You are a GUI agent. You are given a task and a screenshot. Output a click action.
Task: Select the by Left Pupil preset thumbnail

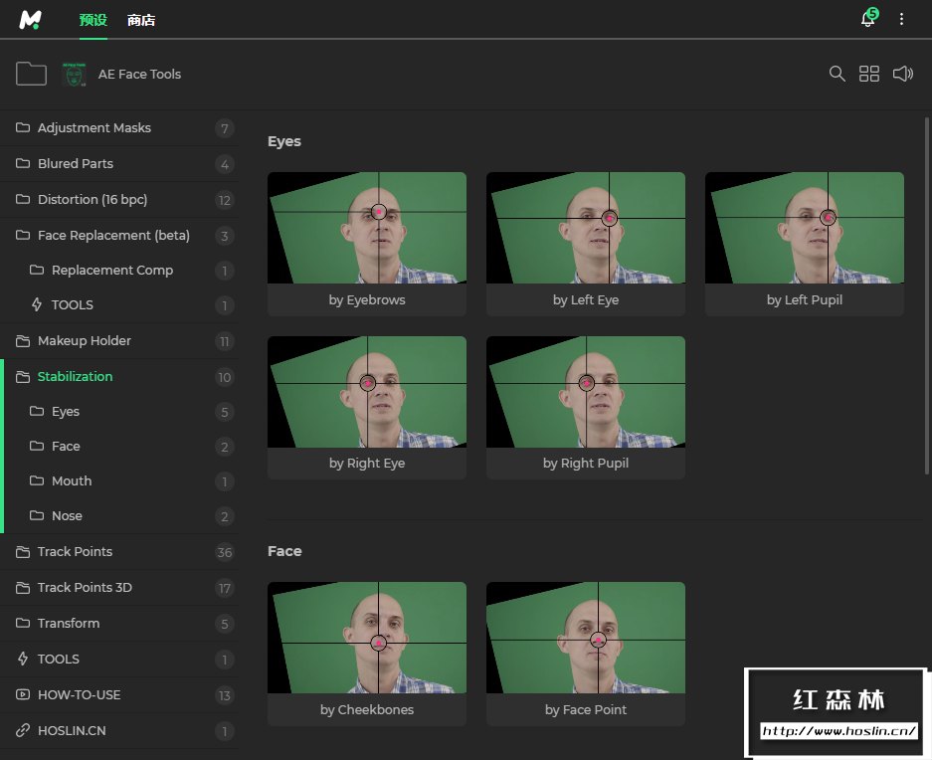805,228
